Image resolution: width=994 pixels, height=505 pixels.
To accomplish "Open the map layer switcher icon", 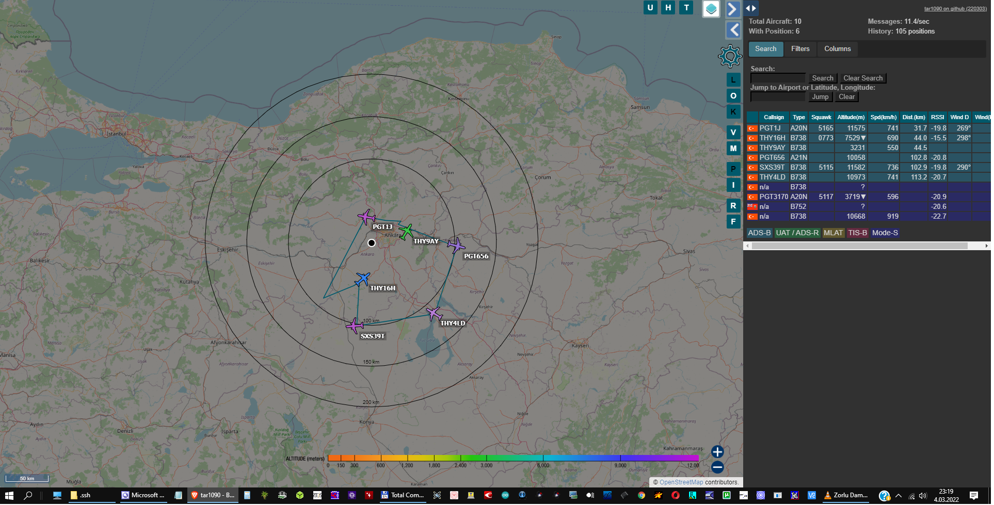I will (x=711, y=9).
